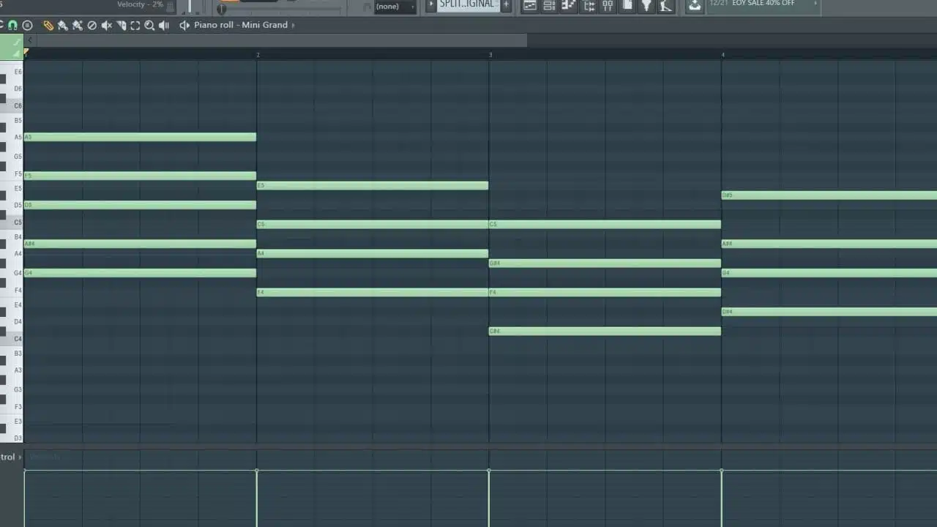Screen dimensions: 937x527
Task: Click the horizontal scrollbar above timeline
Action: click(282, 40)
